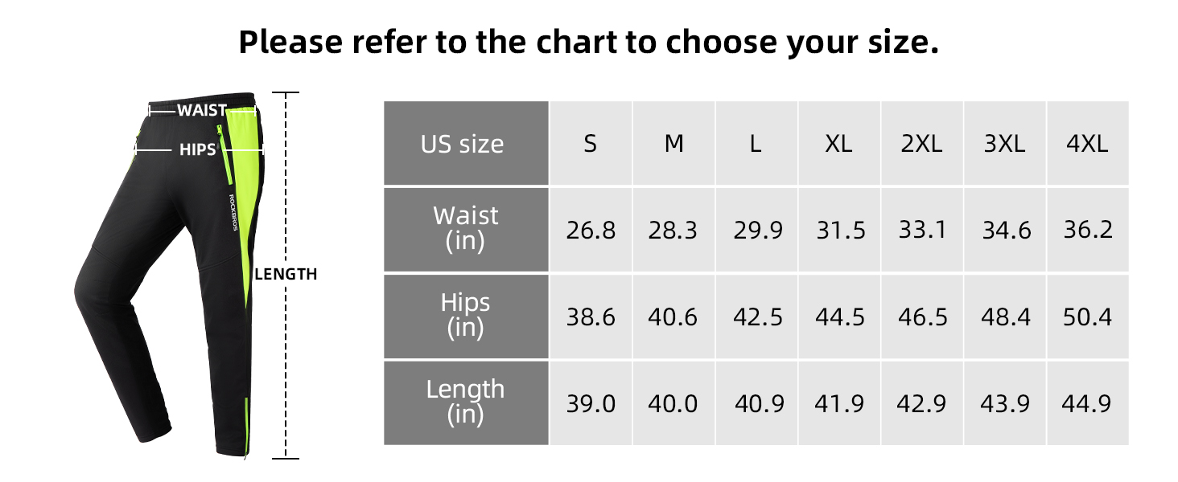The image size is (1178, 482).
Task: Select the Length (in) row header
Action: (x=465, y=402)
